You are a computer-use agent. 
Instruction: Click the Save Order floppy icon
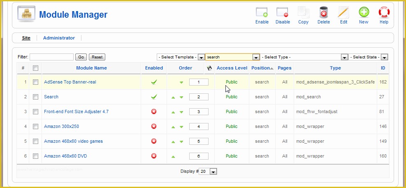[209, 68]
